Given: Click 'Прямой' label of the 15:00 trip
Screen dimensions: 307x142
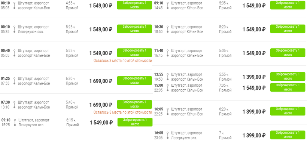Looking at the screenshot, I should click(225, 90).
